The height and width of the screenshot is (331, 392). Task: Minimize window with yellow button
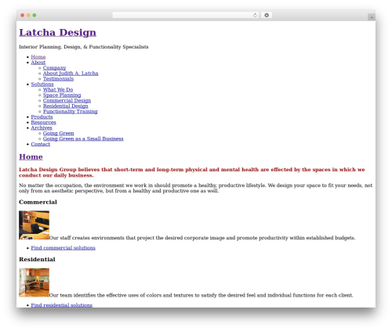pos(28,16)
